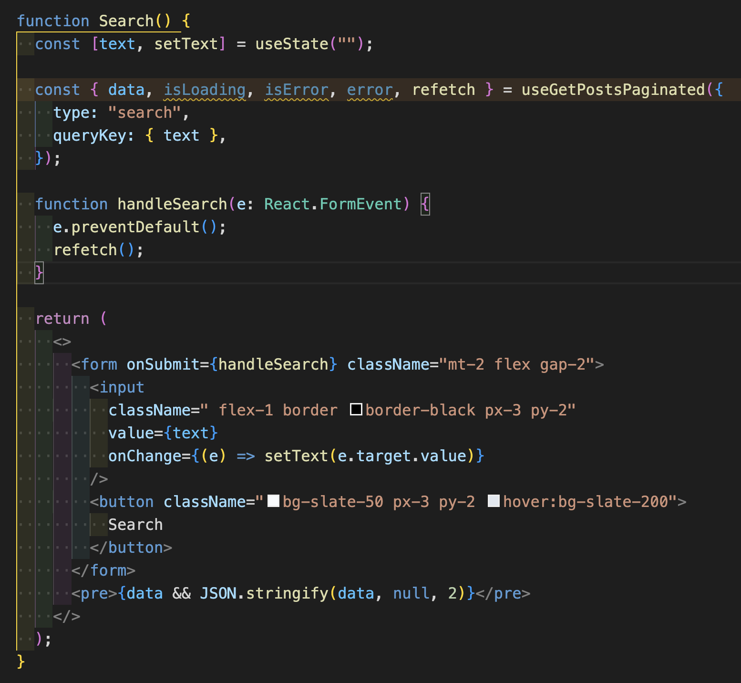This screenshot has height=683, width=741.
Task: Click the null argument in stringify
Action: click(411, 593)
